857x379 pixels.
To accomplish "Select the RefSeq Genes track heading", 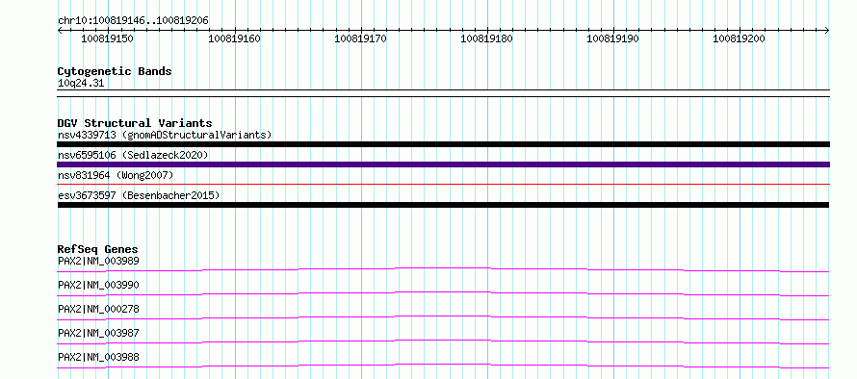I will point(98,249).
